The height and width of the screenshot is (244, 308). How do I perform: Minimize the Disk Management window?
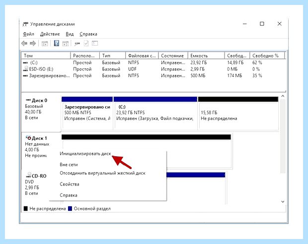245,24
